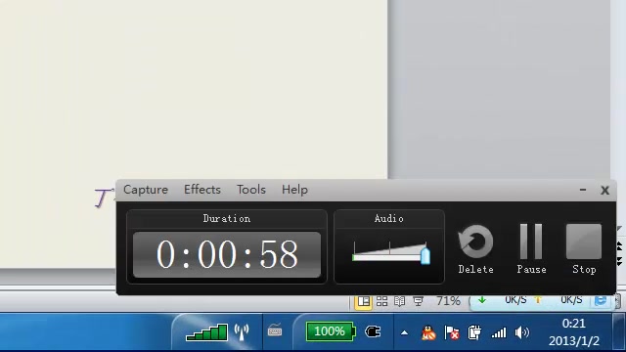The image size is (626, 352).
Task: Minimize the recorder window
Action: click(583, 190)
